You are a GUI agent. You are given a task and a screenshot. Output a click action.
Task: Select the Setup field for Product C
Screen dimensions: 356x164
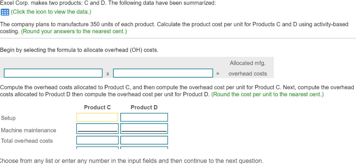point(97,117)
